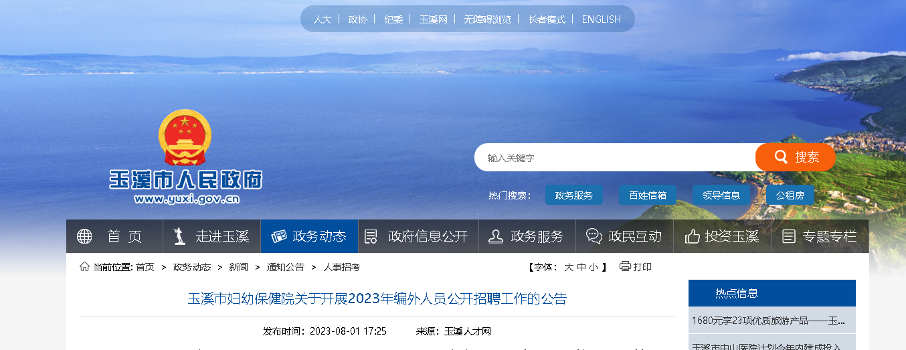
Task: Click the thumbs-up icon beside 投资玉溪
Action: [x=693, y=236]
